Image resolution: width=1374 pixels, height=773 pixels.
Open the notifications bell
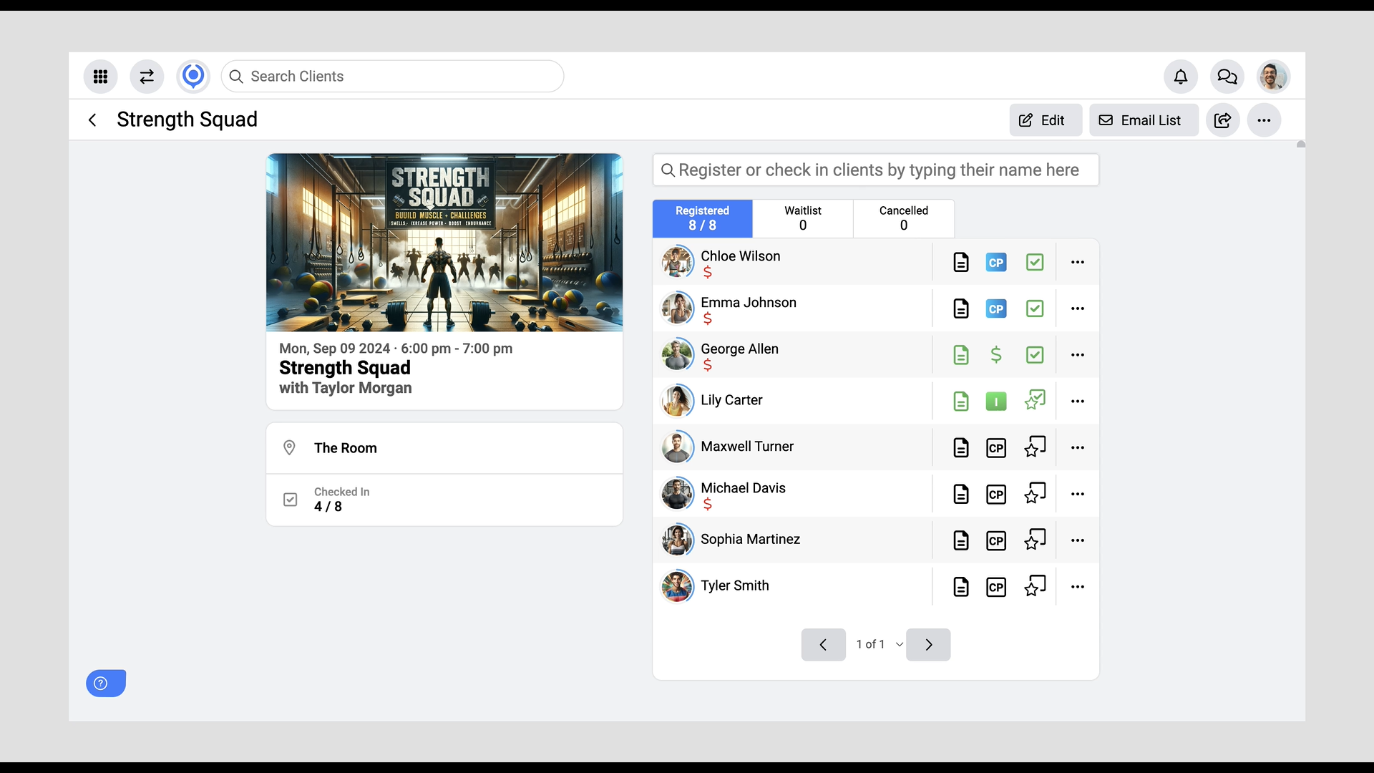(1181, 77)
